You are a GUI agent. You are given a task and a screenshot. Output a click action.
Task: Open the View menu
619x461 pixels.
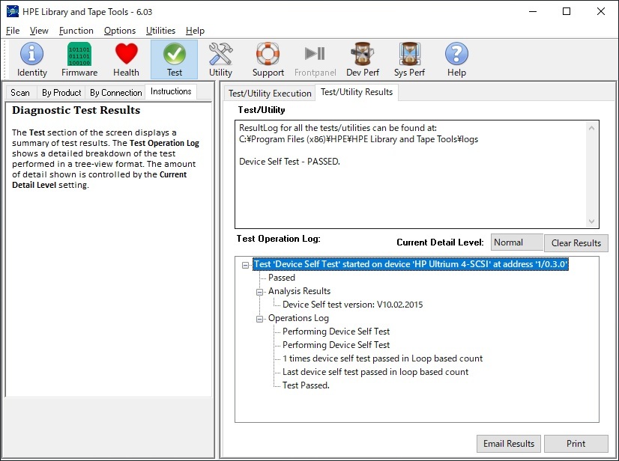pos(39,31)
